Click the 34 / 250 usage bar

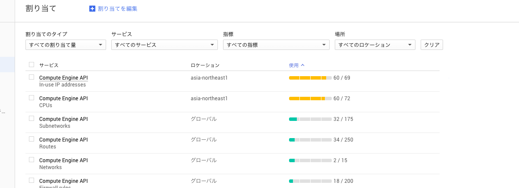pos(310,140)
